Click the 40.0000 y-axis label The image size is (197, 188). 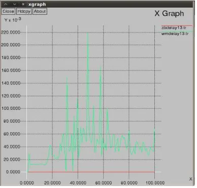point(12,147)
